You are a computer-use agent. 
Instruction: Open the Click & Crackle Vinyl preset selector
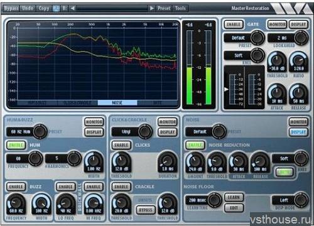point(132,132)
